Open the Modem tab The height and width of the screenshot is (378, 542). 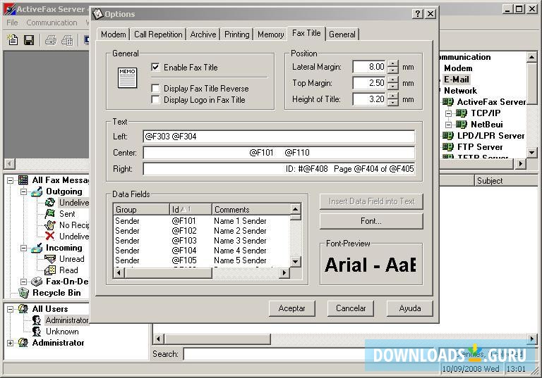(114, 34)
